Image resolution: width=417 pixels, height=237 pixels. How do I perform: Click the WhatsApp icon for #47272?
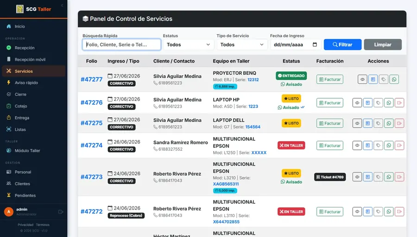pyautogui.click(x=389, y=211)
